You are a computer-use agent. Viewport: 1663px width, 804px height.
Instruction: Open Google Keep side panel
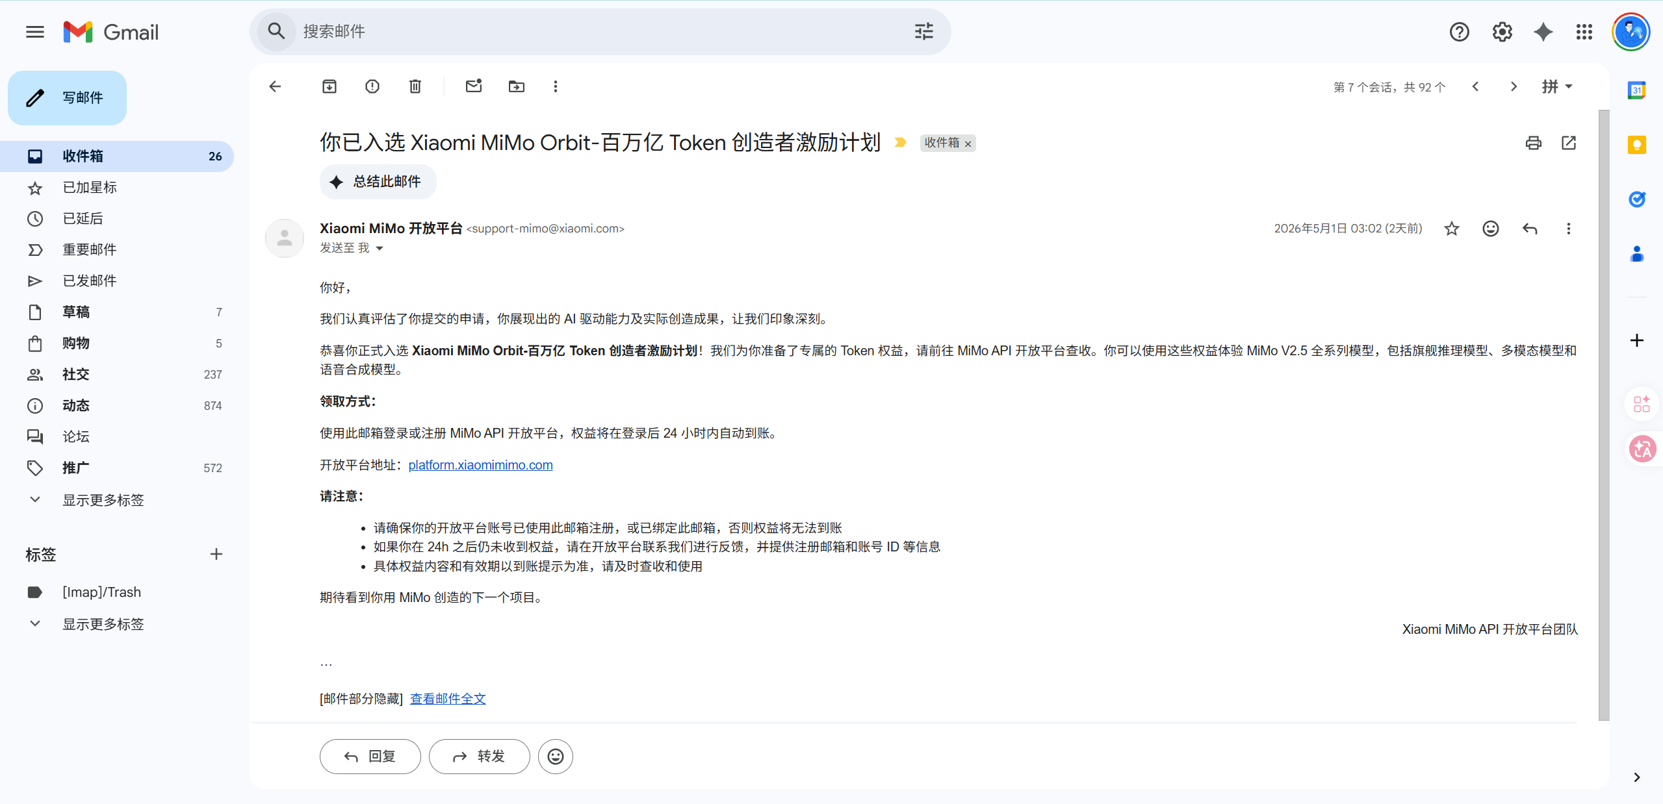(x=1636, y=145)
